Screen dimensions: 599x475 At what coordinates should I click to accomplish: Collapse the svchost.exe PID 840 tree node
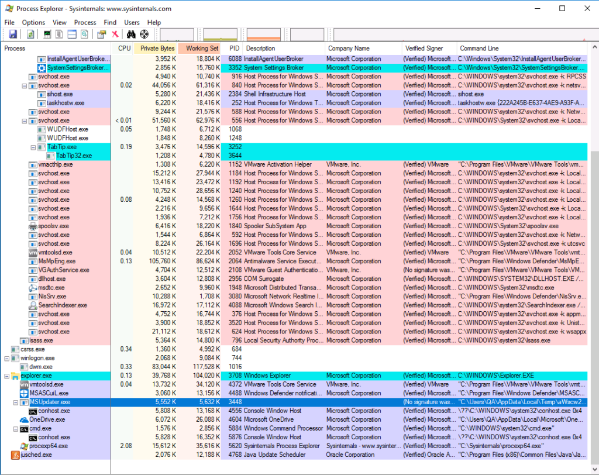tap(25, 85)
